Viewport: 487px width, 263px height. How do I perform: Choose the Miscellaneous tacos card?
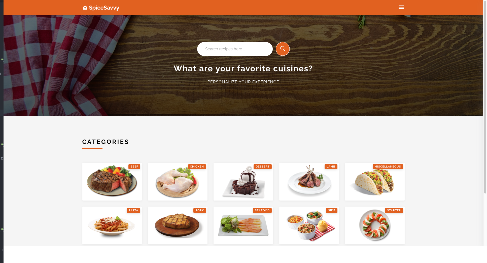(375, 182)
